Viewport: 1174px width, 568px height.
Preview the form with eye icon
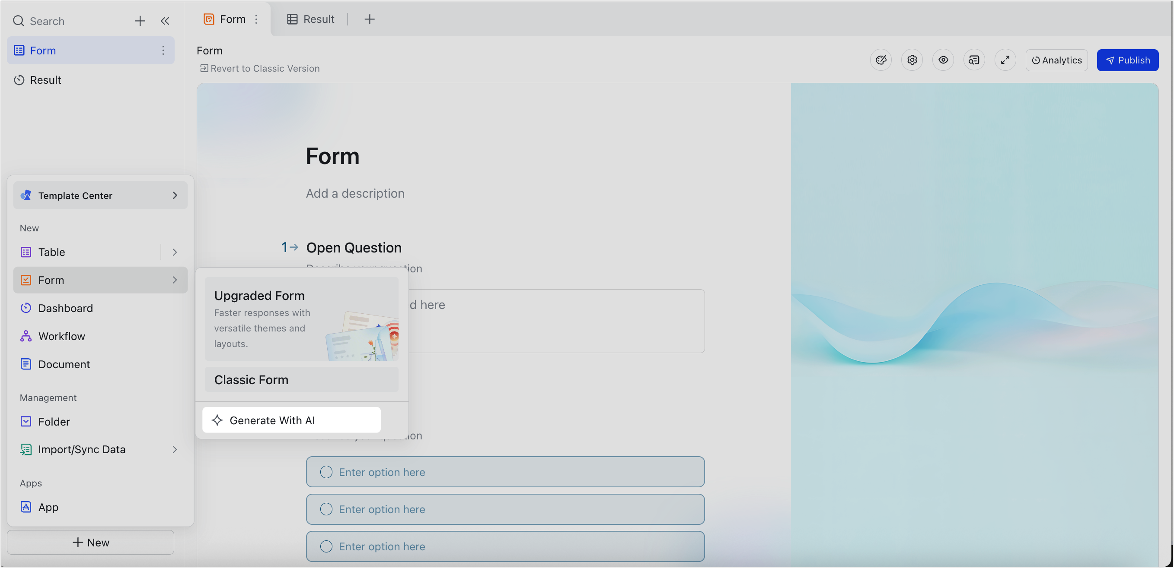(x=943, y=60)
